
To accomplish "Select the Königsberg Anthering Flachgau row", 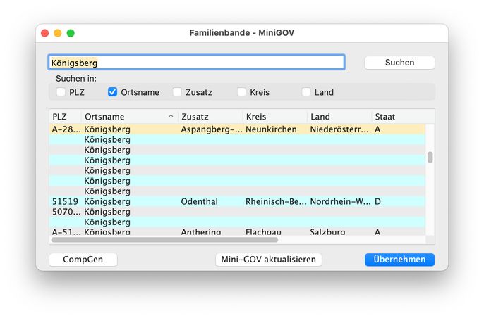I will (x=212, y=232).
